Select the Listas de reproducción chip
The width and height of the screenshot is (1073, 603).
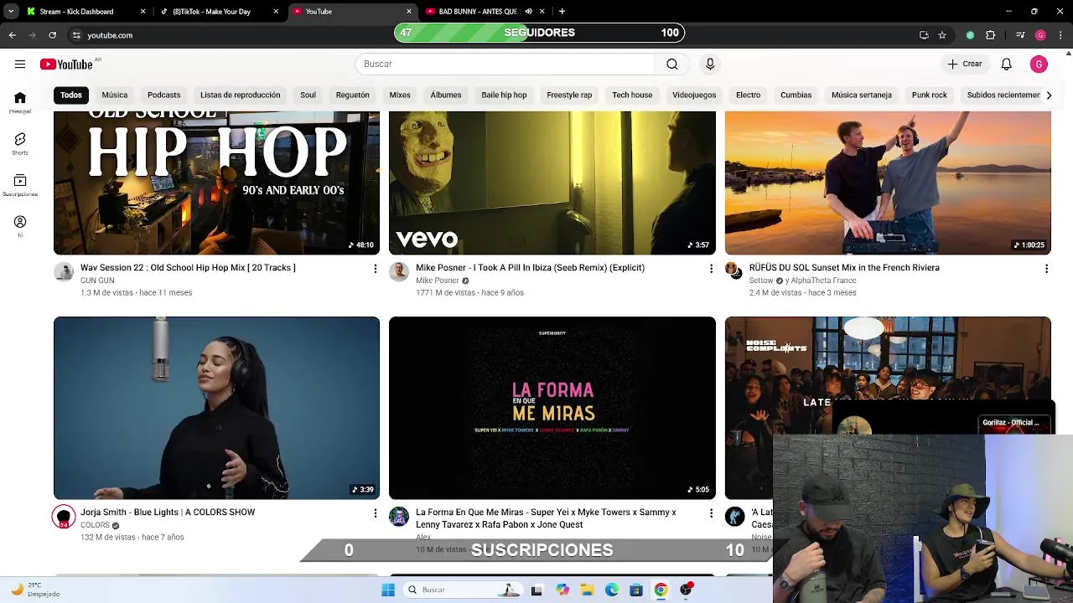240,95
